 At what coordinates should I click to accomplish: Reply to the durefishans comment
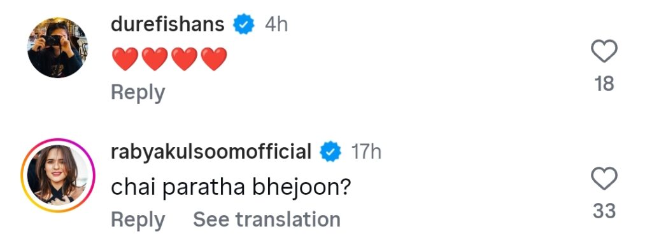(x=138, y=93)
